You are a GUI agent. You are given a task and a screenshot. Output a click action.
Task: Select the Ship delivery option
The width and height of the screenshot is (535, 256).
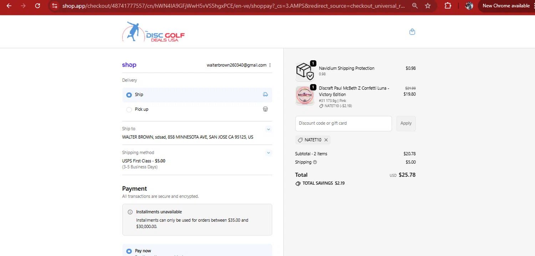[x=197, y=95]
